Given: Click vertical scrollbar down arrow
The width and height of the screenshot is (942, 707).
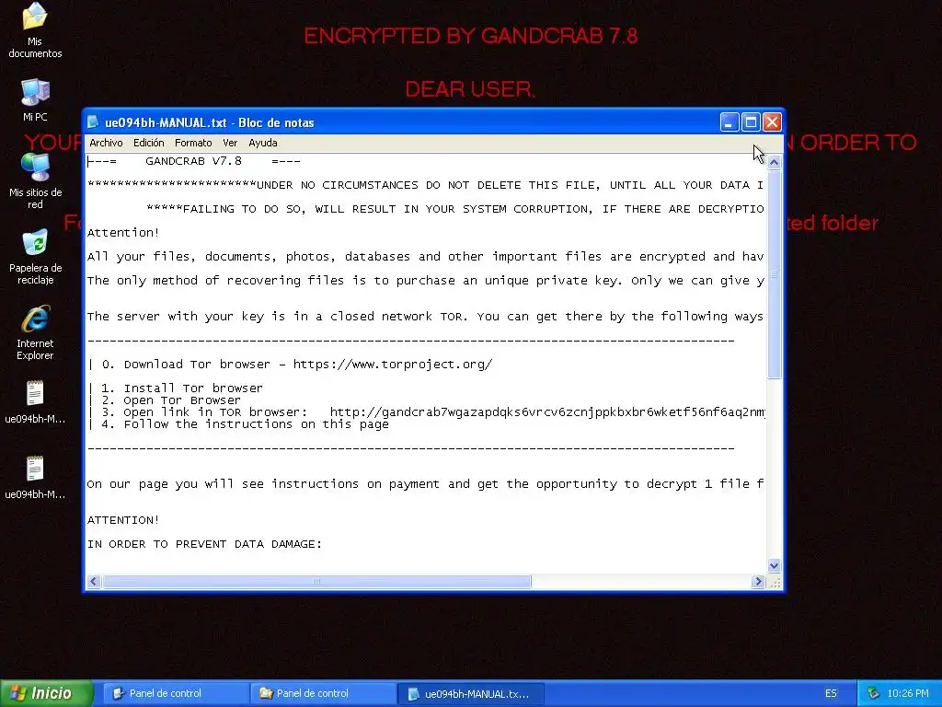Looking at the screenshot, I should (774, 565).
